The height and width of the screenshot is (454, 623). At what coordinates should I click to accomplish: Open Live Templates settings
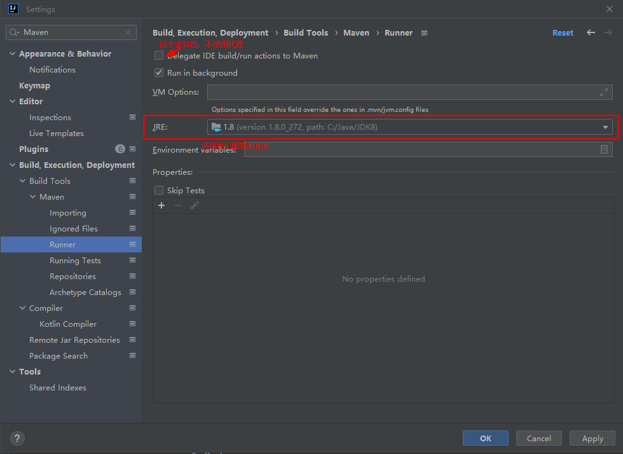[57, 133]
